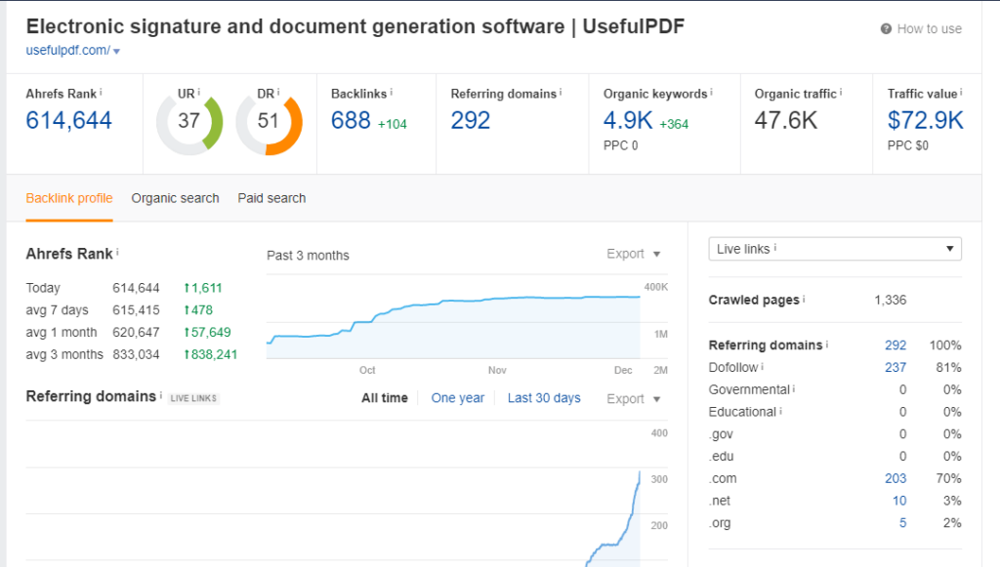Viewport: 1000px width, 567px height.
Task: Click the info icon inside Live links selector
Action: [x=774, y=248]
